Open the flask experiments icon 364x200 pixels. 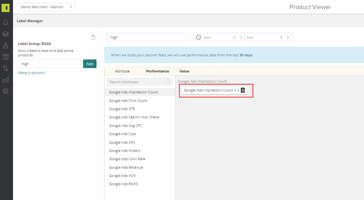[6, 45]
